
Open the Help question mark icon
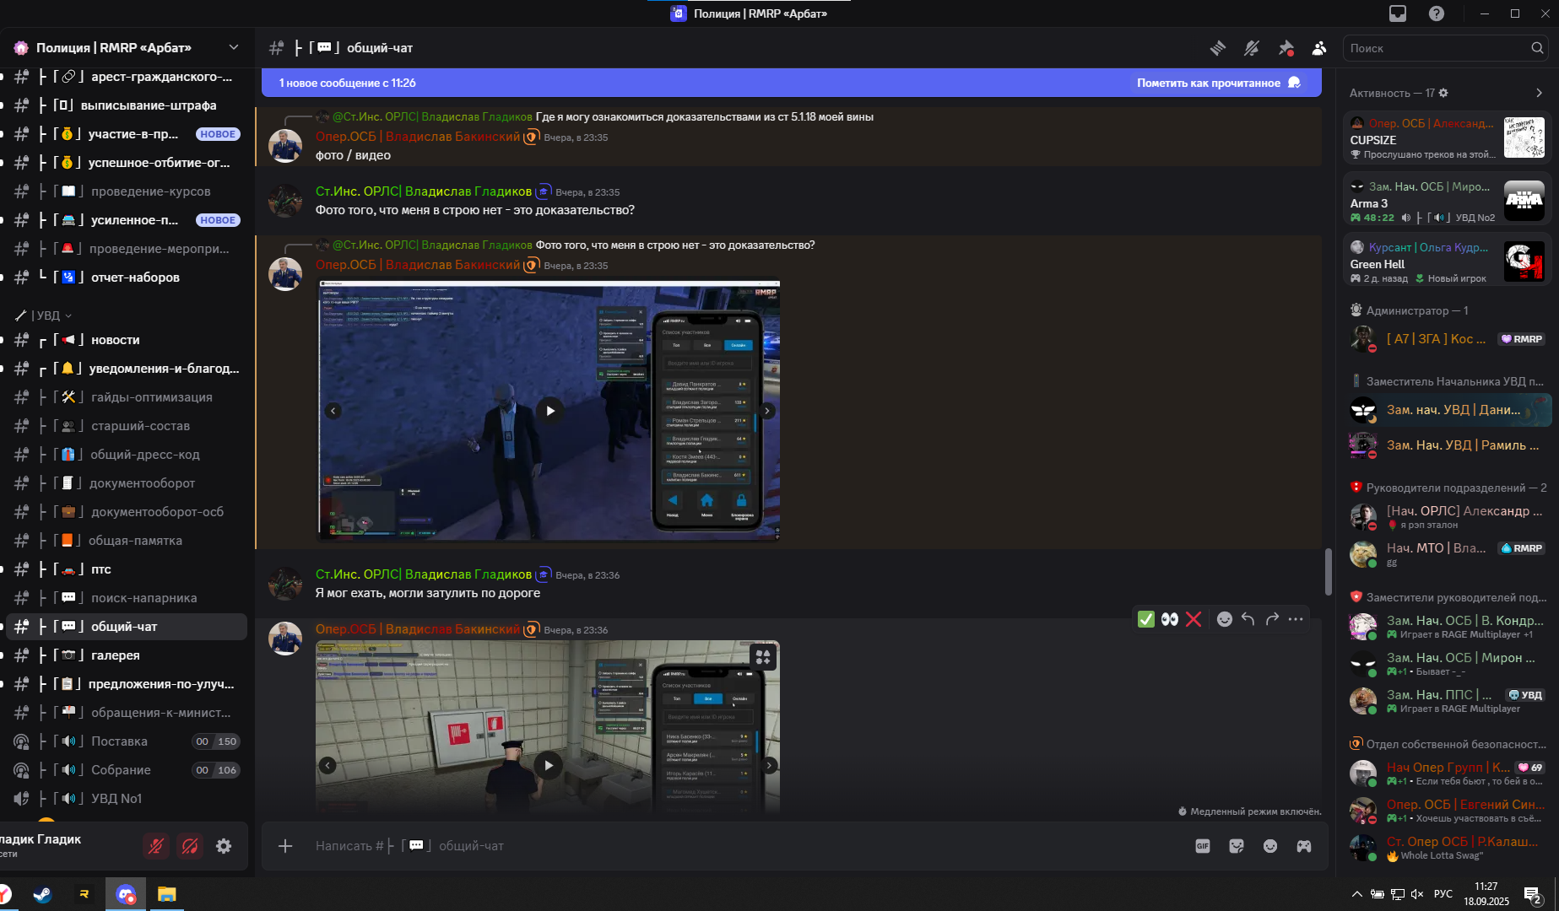1436,13
